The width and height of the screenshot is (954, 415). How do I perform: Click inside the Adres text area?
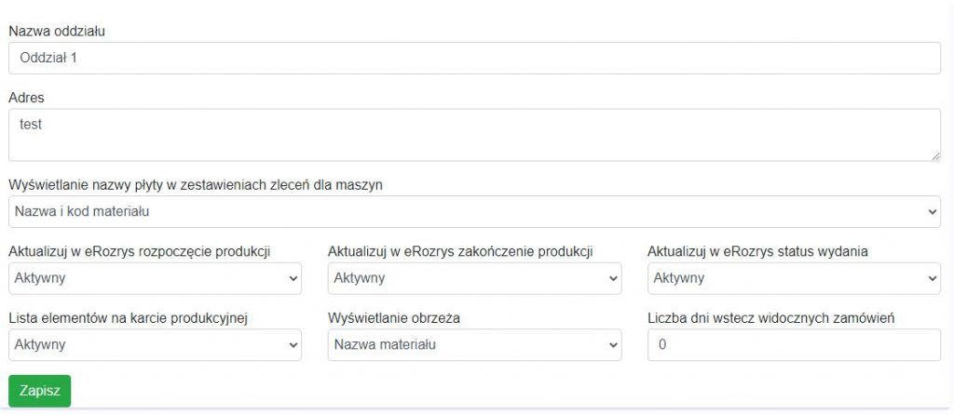click(474, 134)
